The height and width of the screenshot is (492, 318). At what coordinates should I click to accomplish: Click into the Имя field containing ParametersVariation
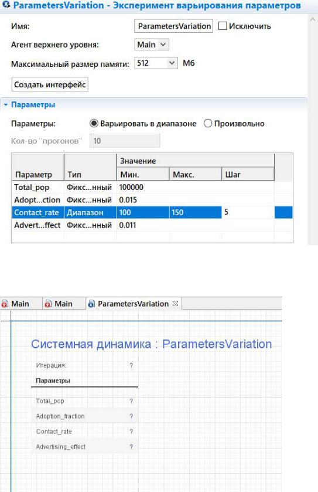click(x=173, y=26)
